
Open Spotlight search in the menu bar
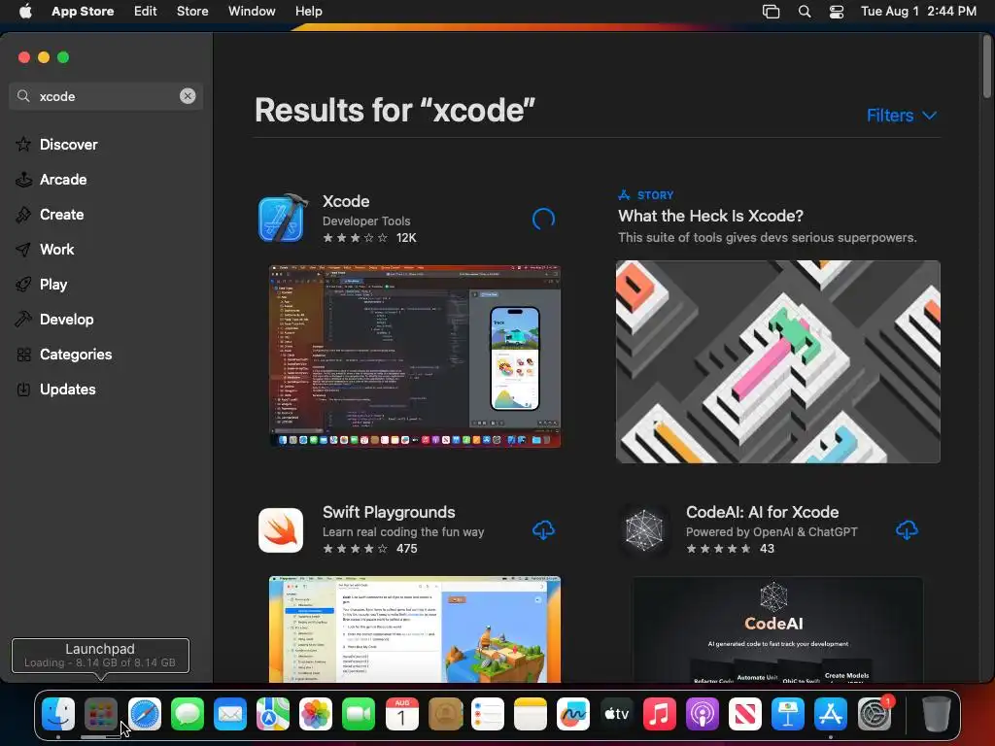pos(804,12)
